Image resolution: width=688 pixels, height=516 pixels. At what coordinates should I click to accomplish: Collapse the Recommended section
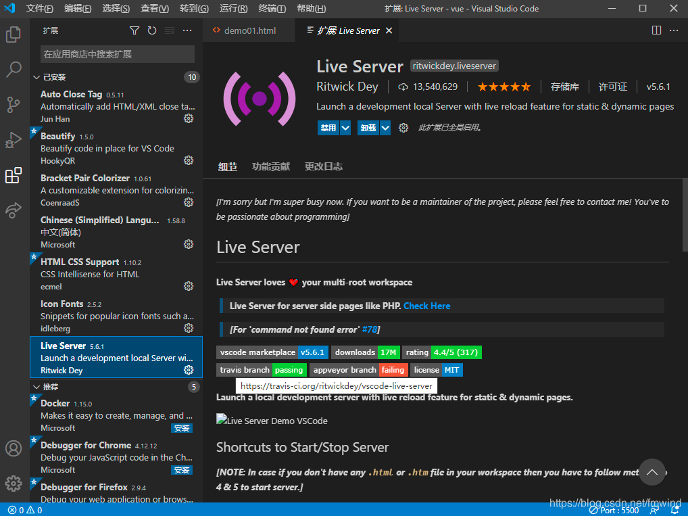37,387
